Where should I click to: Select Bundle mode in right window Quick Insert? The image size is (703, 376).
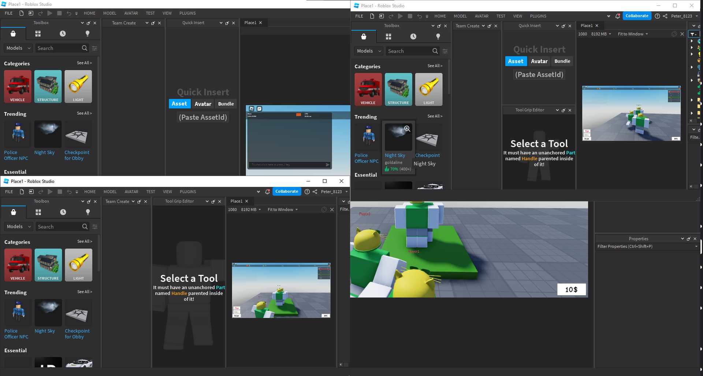coord(562,61)
